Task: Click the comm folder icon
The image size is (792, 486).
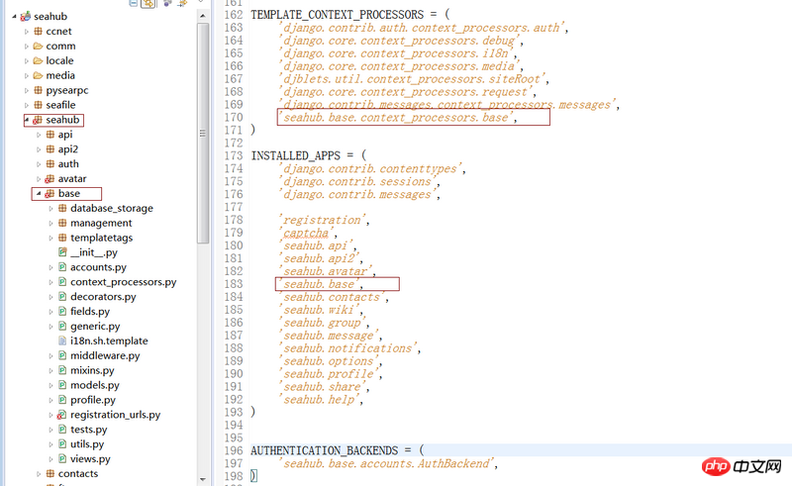Action: click(x=38, y=46)
